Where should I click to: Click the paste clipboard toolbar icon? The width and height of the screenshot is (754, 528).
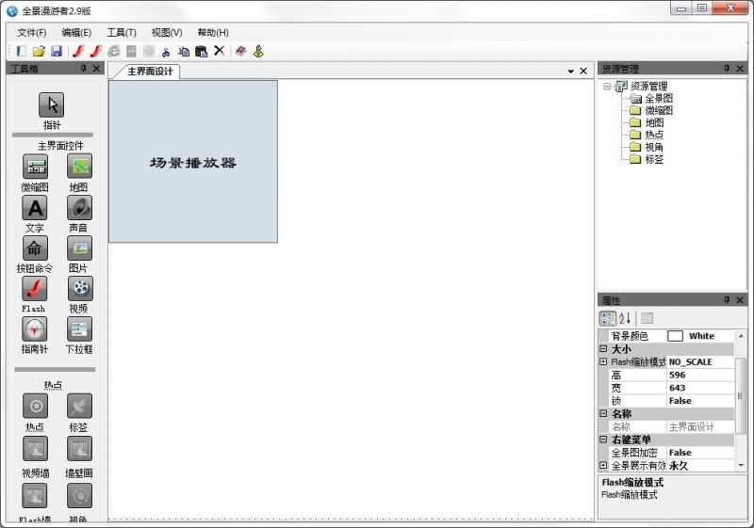[x=202, y=52]
